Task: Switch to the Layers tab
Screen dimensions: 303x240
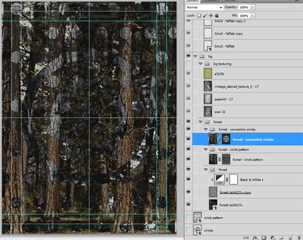Action: pyautogui.click(x=192, y=1)
